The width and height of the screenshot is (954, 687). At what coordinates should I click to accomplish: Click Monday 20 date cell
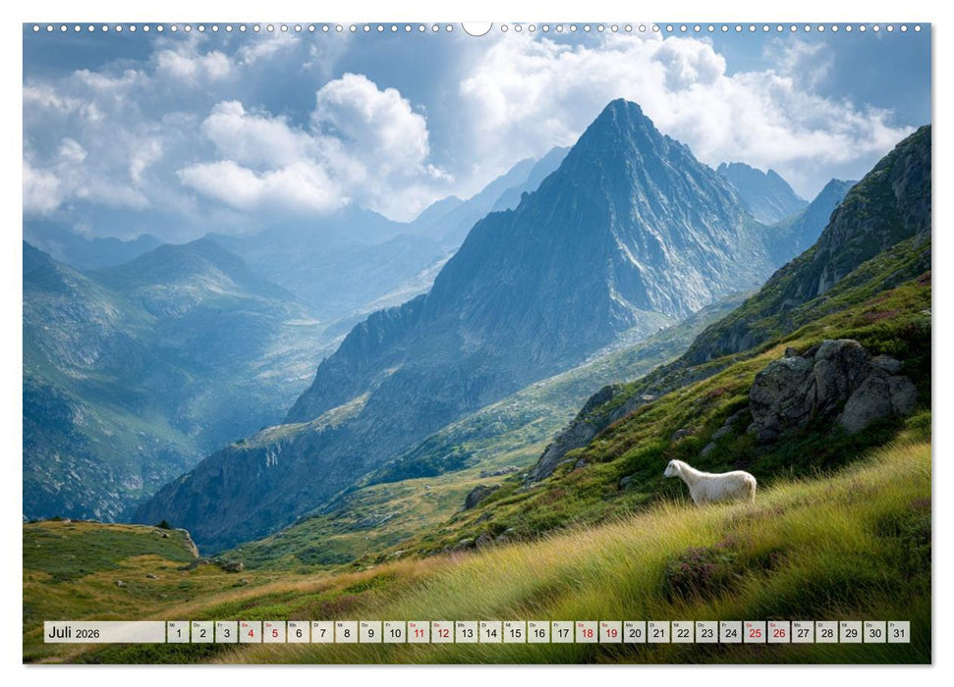pos(635,632)
